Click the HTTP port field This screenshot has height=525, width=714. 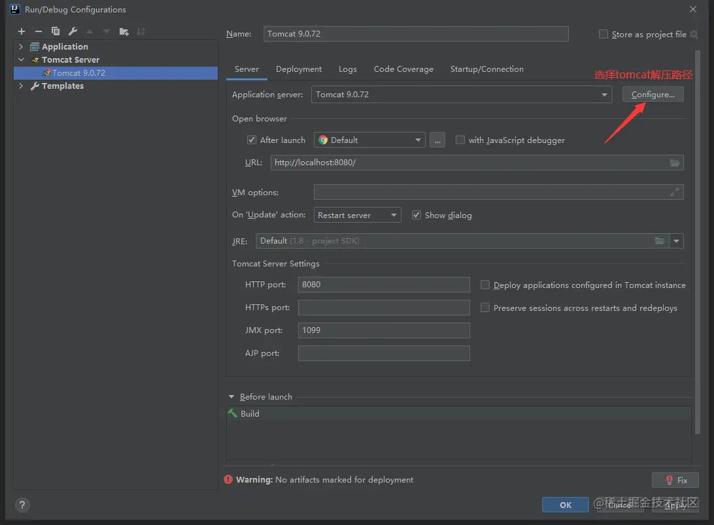[x=384, y=285]
